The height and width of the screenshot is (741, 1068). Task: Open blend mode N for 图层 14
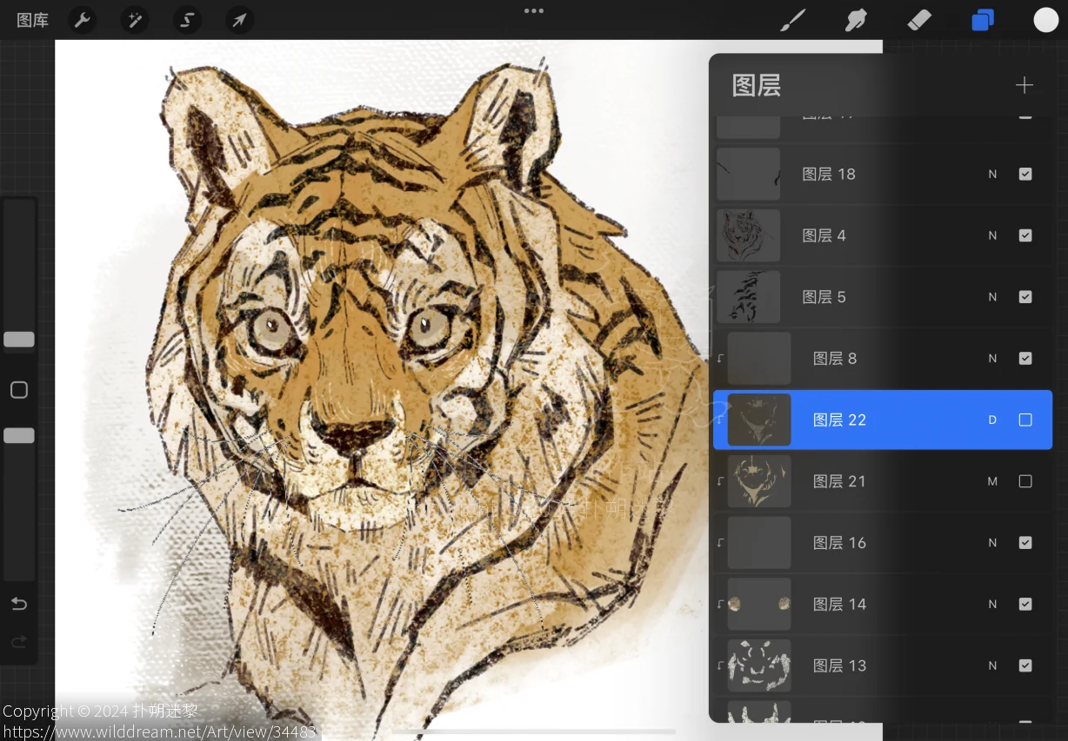992,604
